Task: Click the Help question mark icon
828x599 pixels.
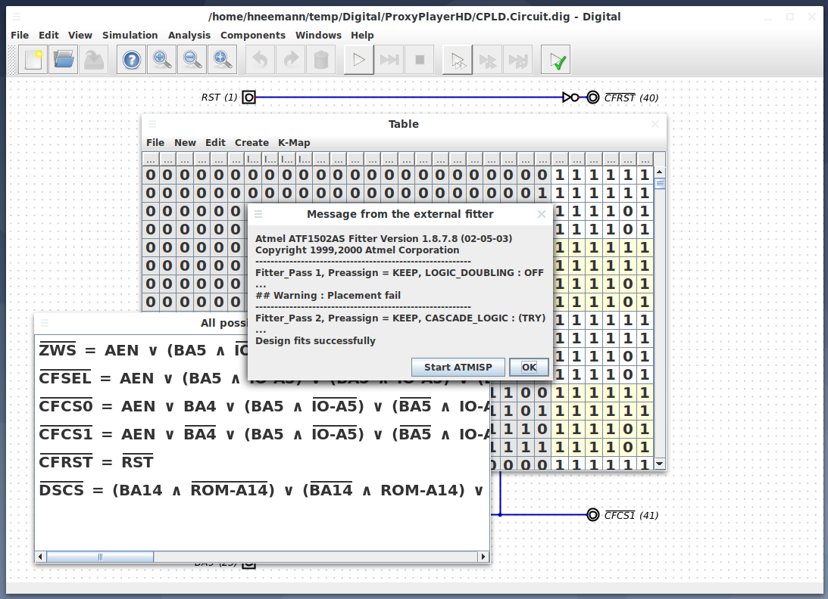Action: click(x=130, y=59)
